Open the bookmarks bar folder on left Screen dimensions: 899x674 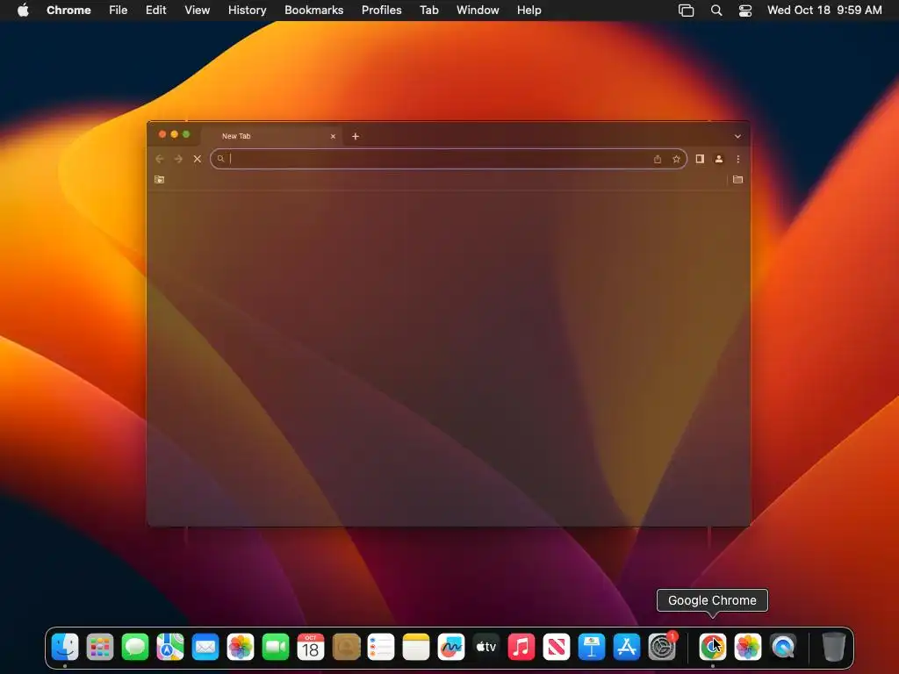(160, 179)
